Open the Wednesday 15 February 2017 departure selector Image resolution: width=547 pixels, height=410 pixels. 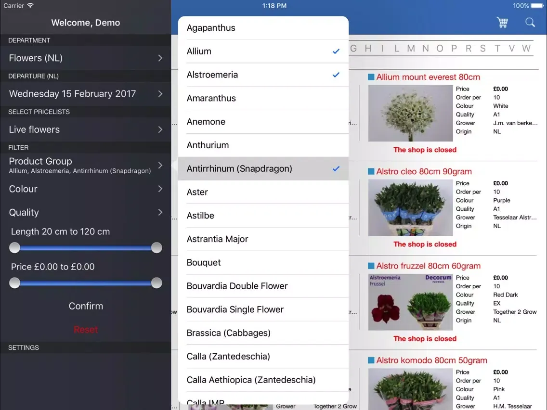(86, 94)
